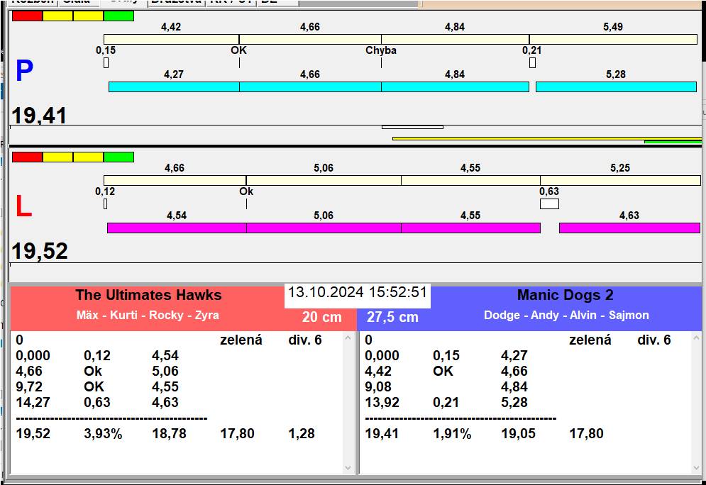
Task: Click 18,78 in Hawks summary row
Action: point(170,434)
